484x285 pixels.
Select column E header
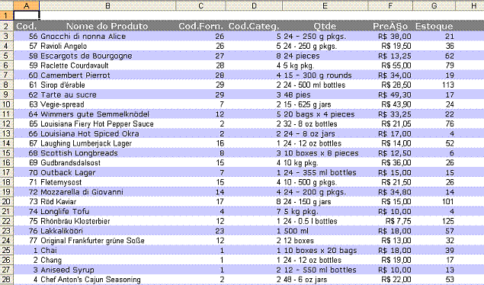pyautogui.click(x=325, y=5)
